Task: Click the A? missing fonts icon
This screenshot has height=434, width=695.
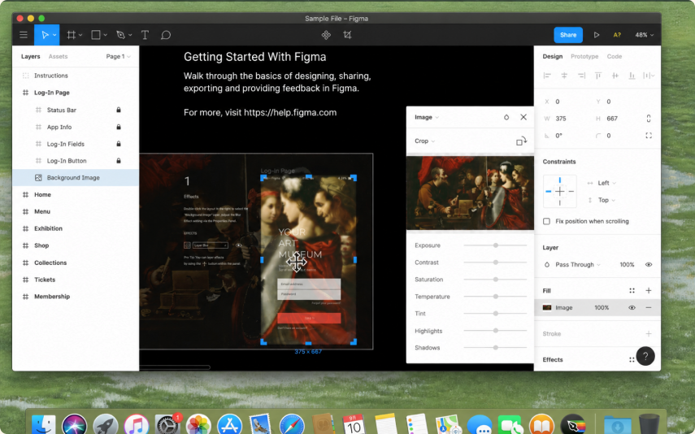Action: (x=617, y=35)
